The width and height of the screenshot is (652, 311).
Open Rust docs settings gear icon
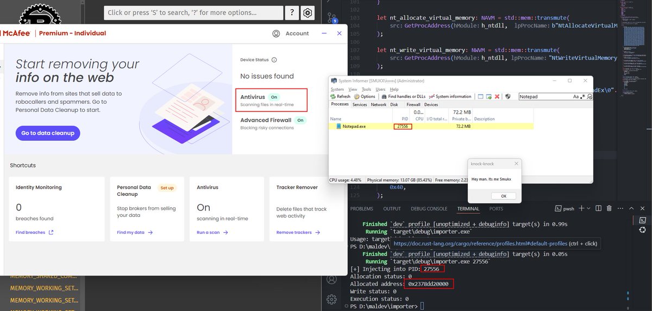tap(308, 13)
